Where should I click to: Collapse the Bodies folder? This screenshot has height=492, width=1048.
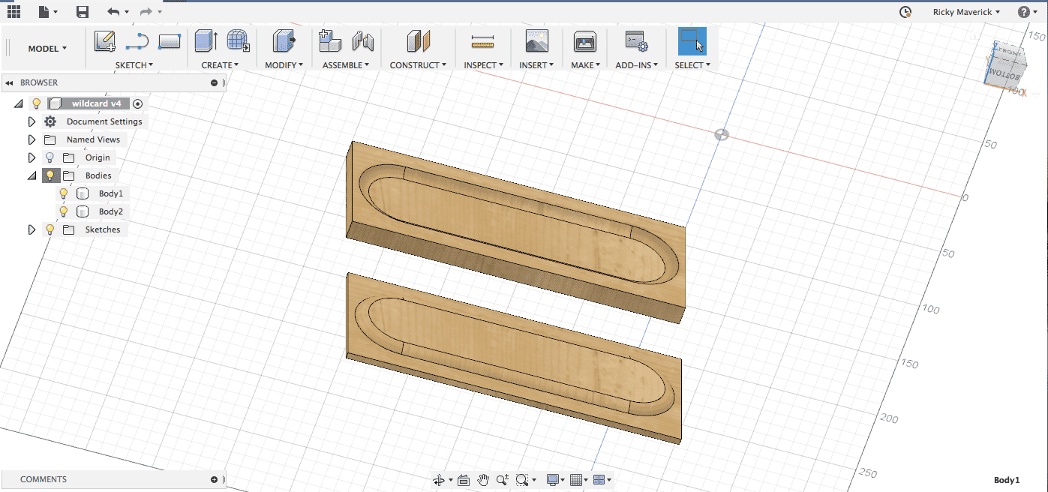click(x=32, y=175)
